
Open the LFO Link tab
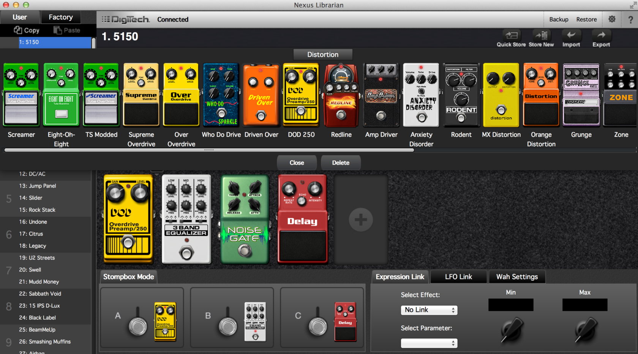[x=458, y=277]
